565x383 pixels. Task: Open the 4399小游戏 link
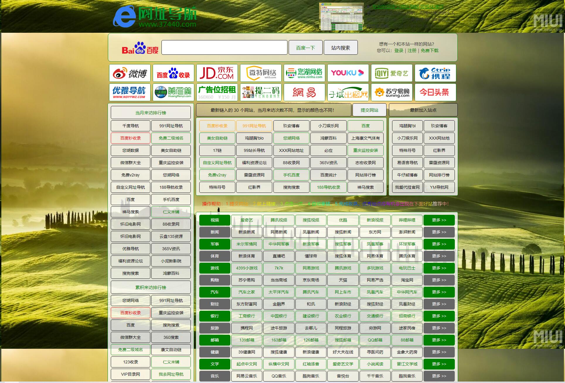[x=247, y=268]
